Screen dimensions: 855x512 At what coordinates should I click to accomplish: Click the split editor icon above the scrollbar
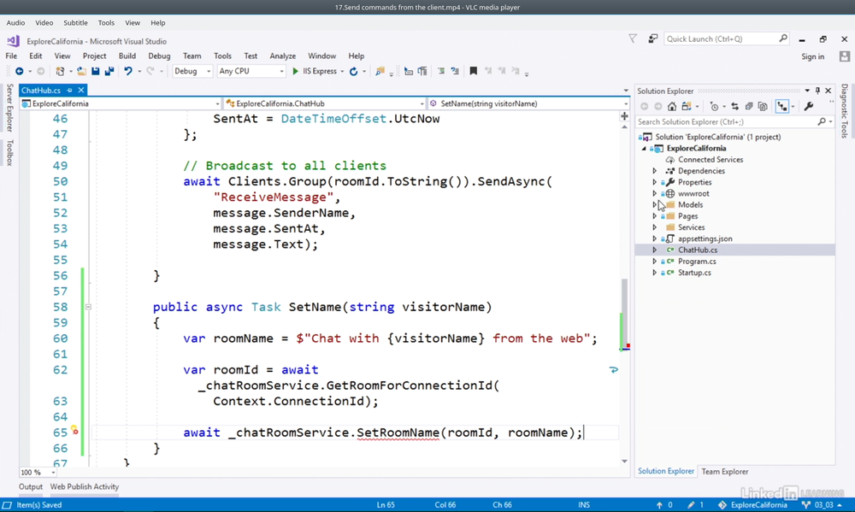(624, 116)
